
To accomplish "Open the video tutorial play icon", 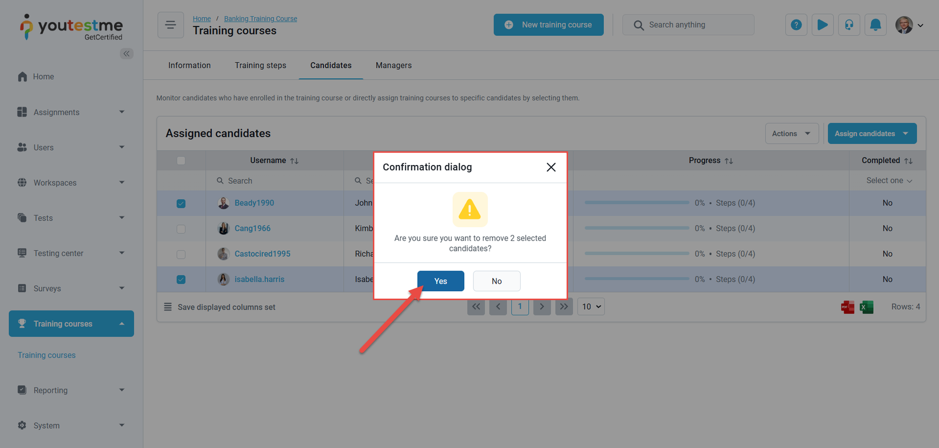I will [x=823, y=25].
